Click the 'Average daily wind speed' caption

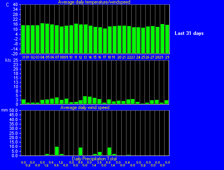click(x=85, y=107)
